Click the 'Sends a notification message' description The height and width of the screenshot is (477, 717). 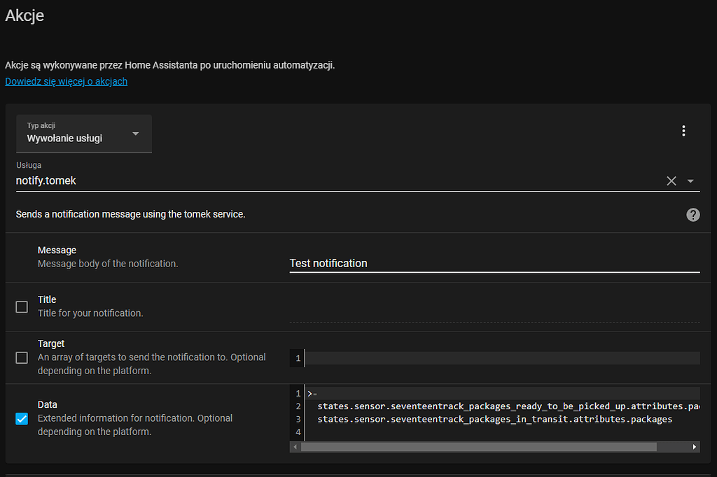tap(130, 214)
